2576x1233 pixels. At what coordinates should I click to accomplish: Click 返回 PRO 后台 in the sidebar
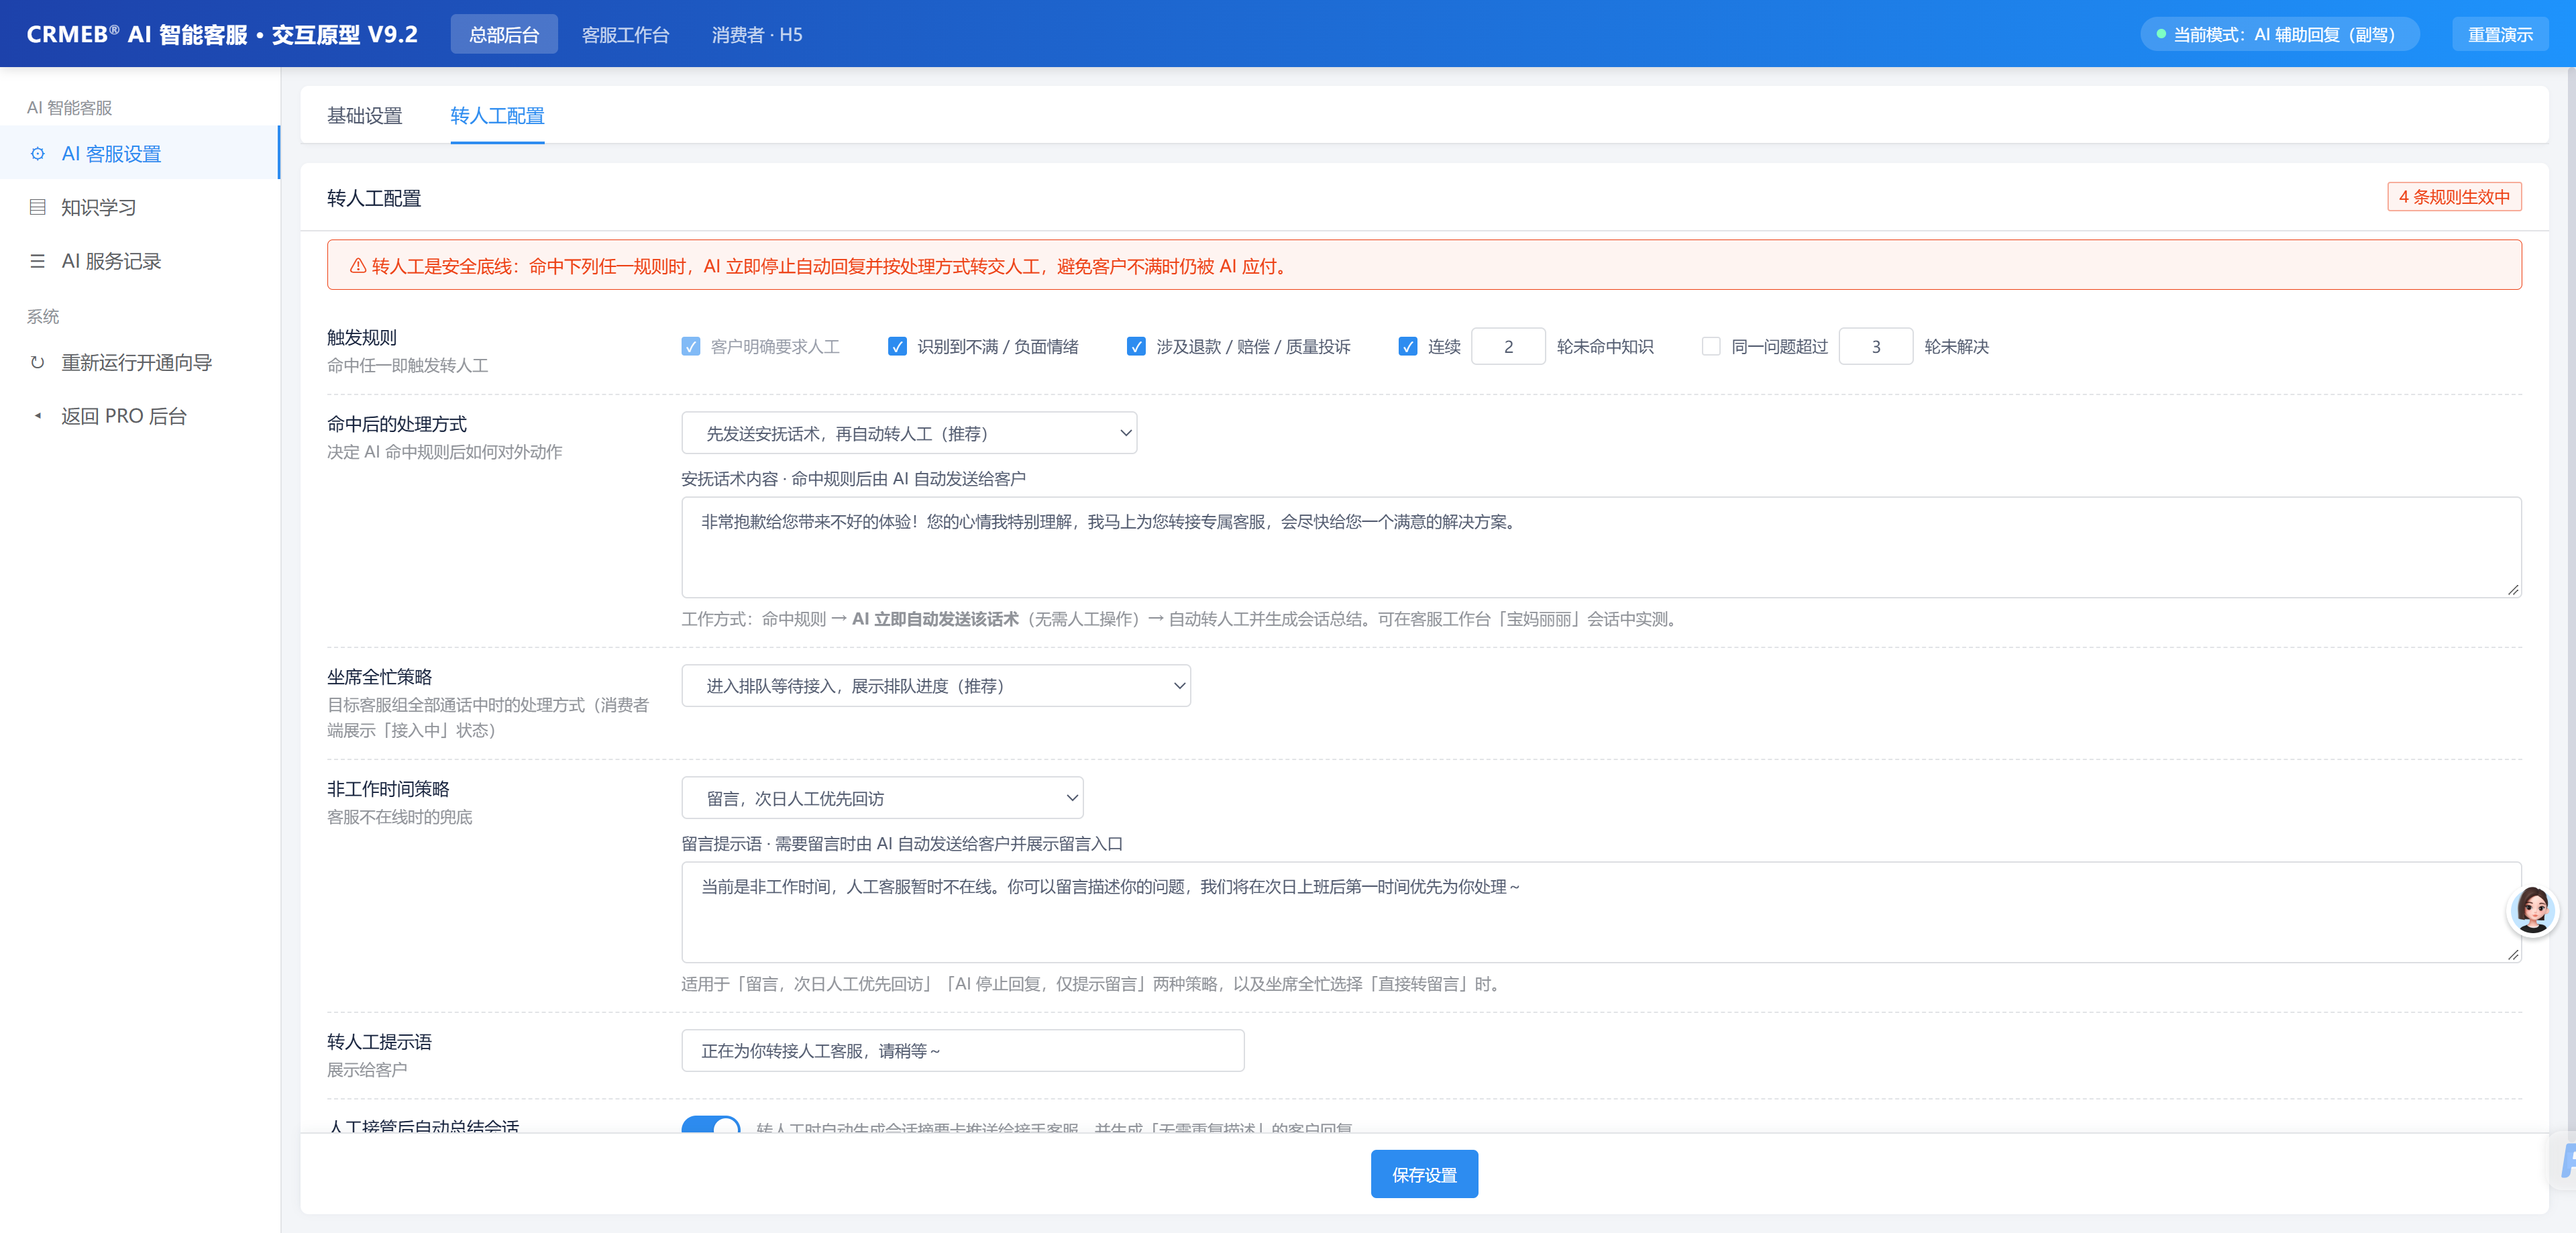pyautogui.click(x=140, y=416)
